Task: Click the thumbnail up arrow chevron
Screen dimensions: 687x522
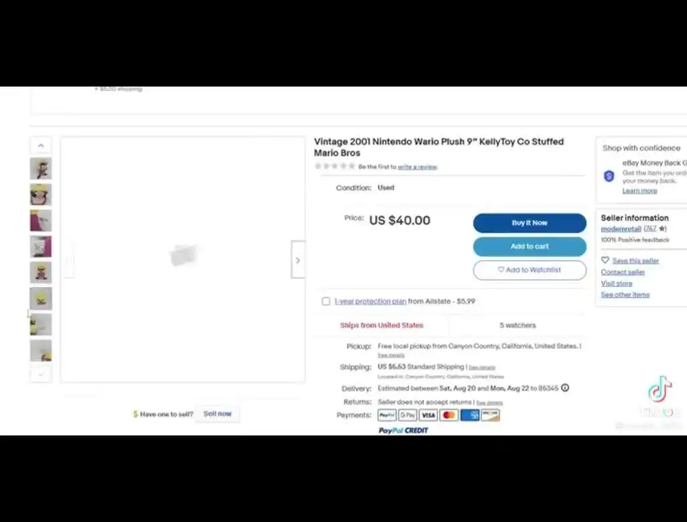Action: pos(41,145)
